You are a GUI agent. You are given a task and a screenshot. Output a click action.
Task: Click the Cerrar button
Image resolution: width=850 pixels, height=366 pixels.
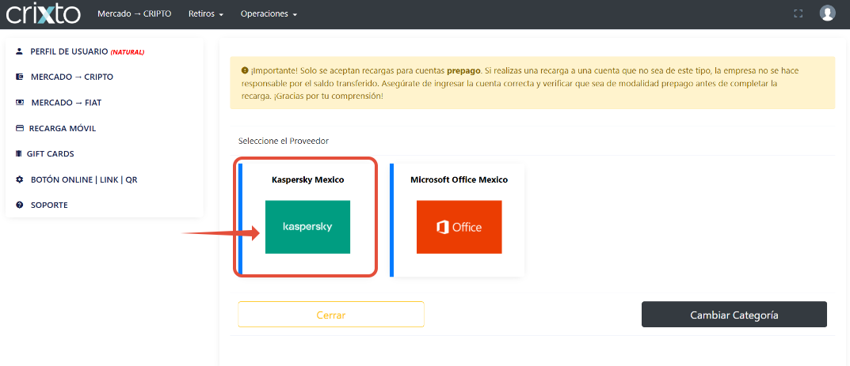(330, 315)
